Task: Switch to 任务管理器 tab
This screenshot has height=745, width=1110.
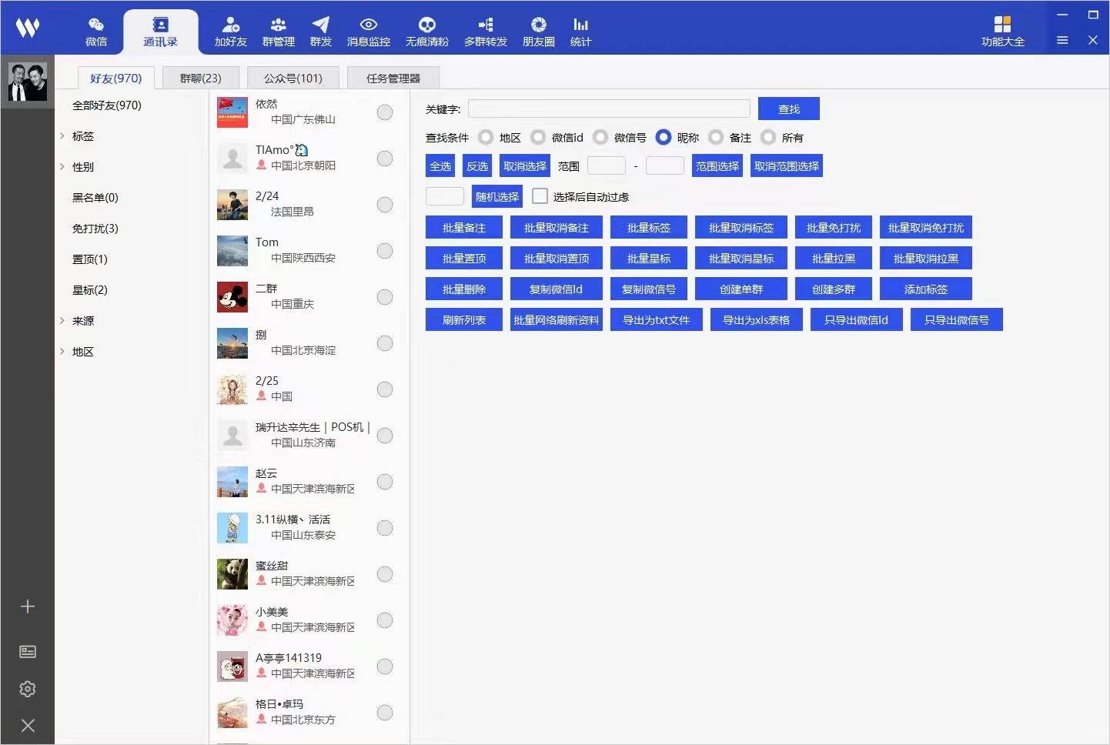Action: tap(393, 78)
